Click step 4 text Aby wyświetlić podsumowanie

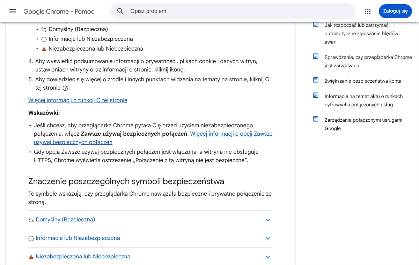point(146,66)
